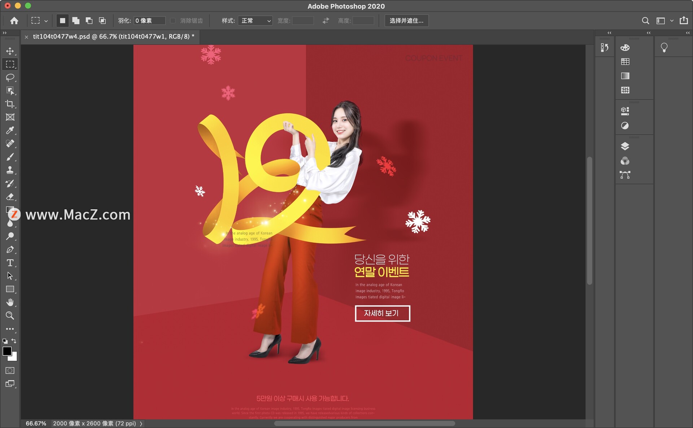Select the Hand tool
Image resolution: width=693 pixels, height=428 pixels.
pyautogui.click(x=10, y=302)
